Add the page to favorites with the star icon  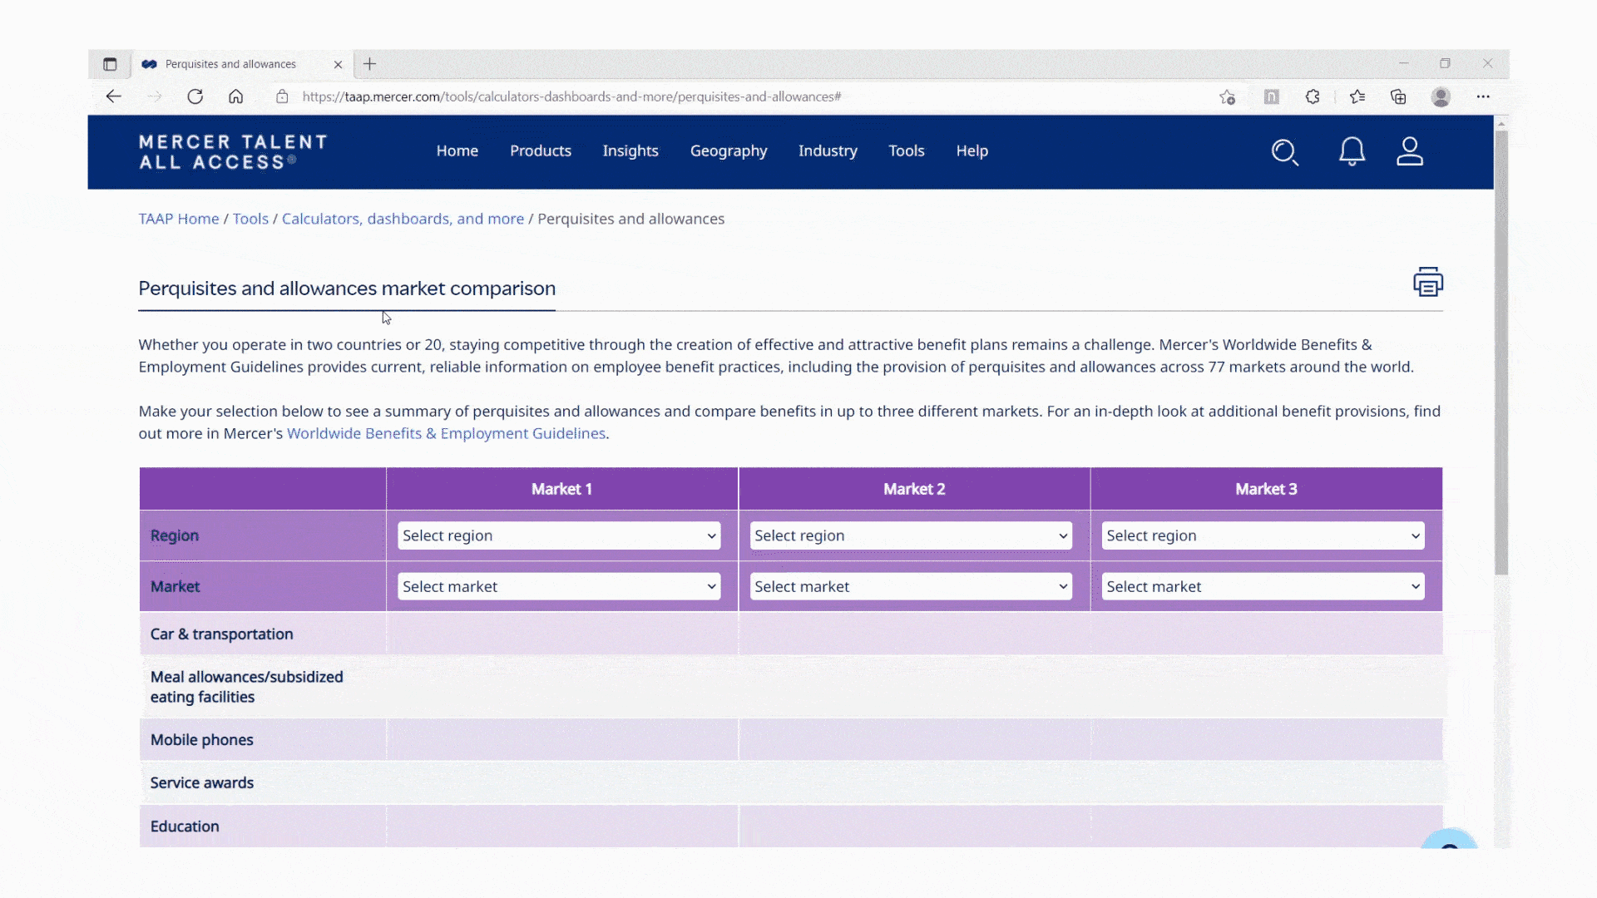pos(1228,96)
